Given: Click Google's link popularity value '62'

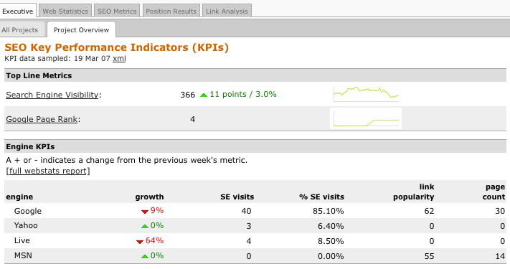Looking at the screenshot, I should coord(429,211).
